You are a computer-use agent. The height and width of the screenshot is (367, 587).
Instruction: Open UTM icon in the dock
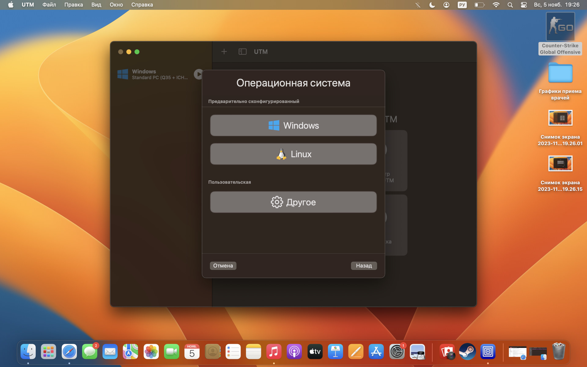pyautogui.click(x=488, y=352)
